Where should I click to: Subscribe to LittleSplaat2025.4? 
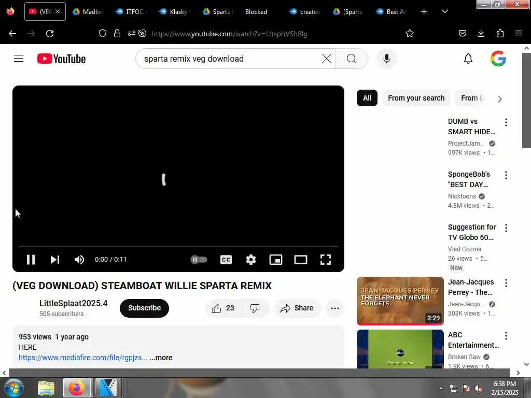pos(144,308)
